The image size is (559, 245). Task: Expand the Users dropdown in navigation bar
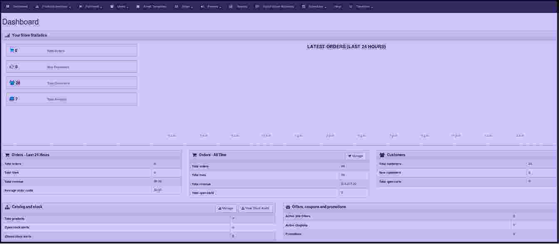coord(119,7)
